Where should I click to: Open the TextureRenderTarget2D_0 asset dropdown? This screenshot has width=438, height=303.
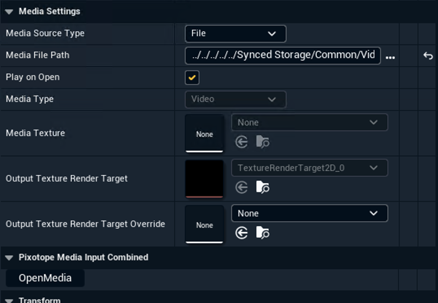[309, 168]
